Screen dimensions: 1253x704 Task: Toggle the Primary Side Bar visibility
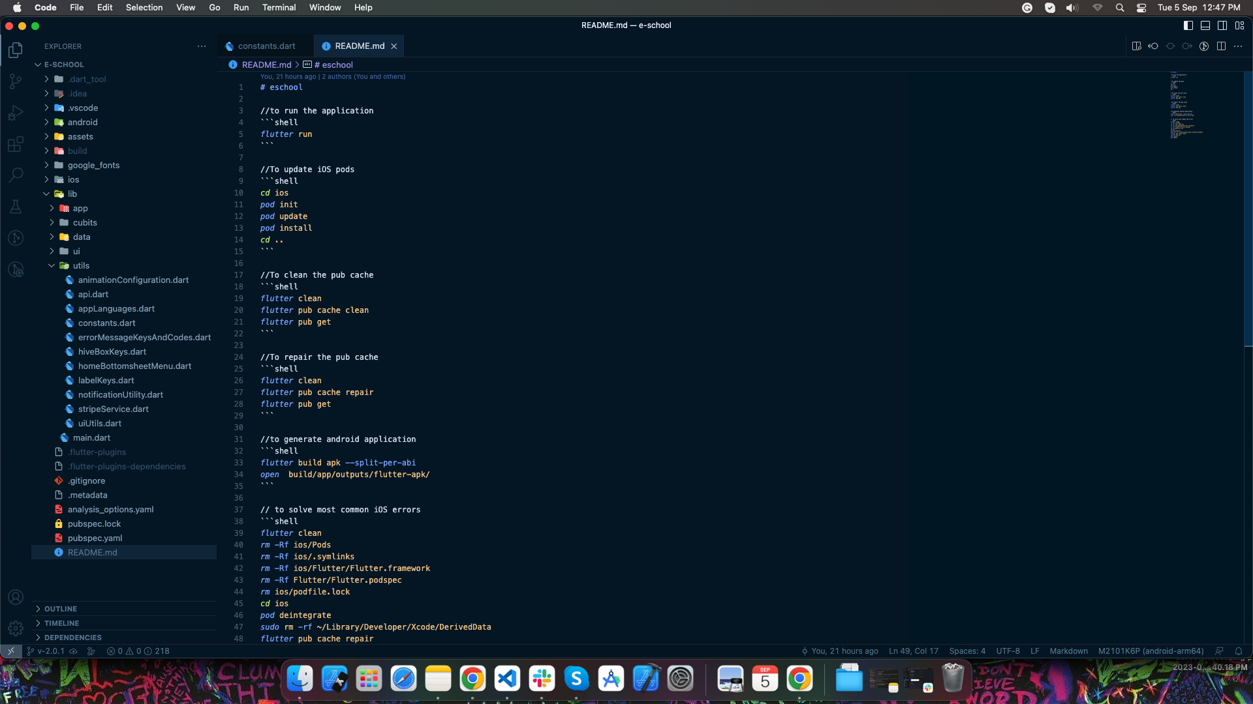click(1186, 25)
